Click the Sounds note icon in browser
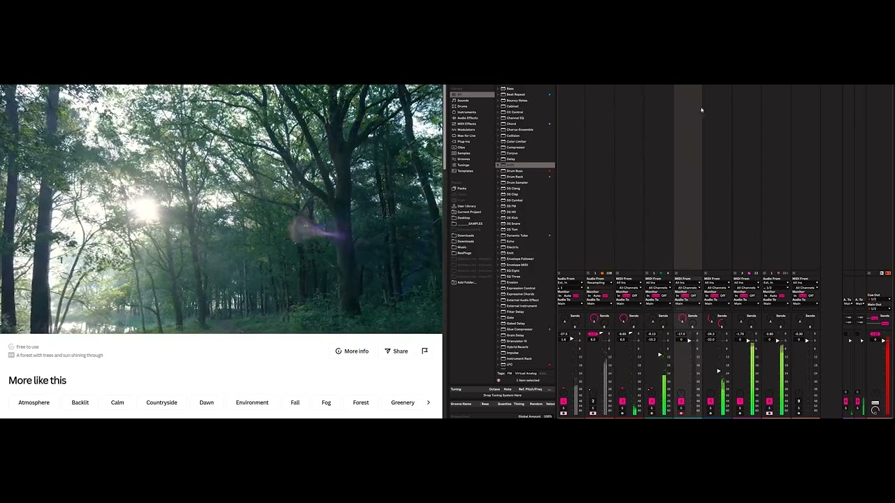The width and height of the screenshot is (895, 503). pos(454,101)
